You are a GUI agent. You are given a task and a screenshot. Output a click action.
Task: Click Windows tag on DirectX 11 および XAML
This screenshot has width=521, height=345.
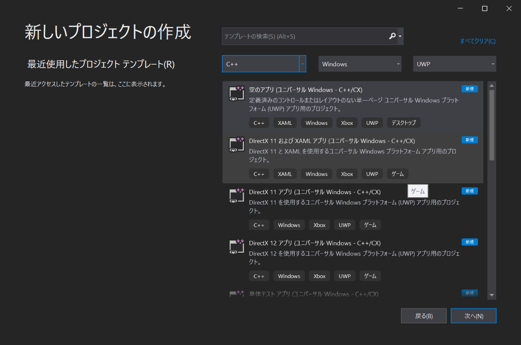(x=317, y=174)
